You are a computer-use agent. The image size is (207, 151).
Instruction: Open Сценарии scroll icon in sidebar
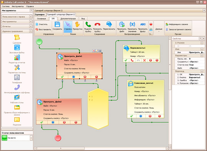17,39
